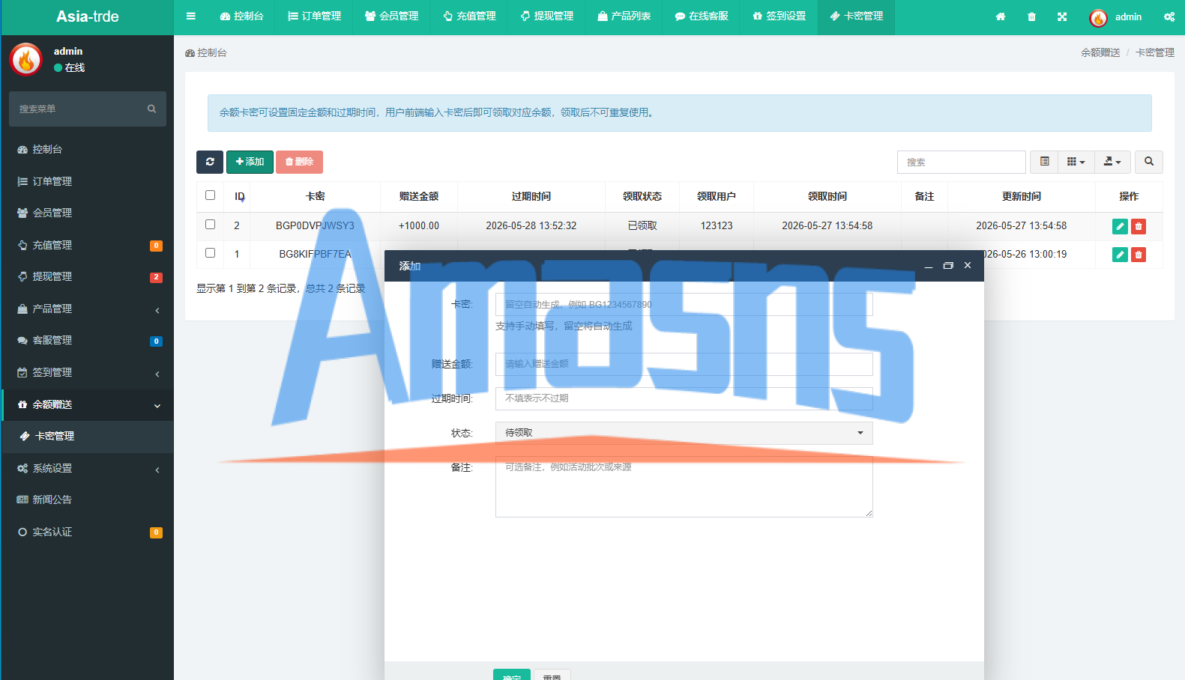The height and width of the screenshot is (680, 1185).
Task: Open the settings cogs icon in the top-right corner
Action: point(1169,16)
